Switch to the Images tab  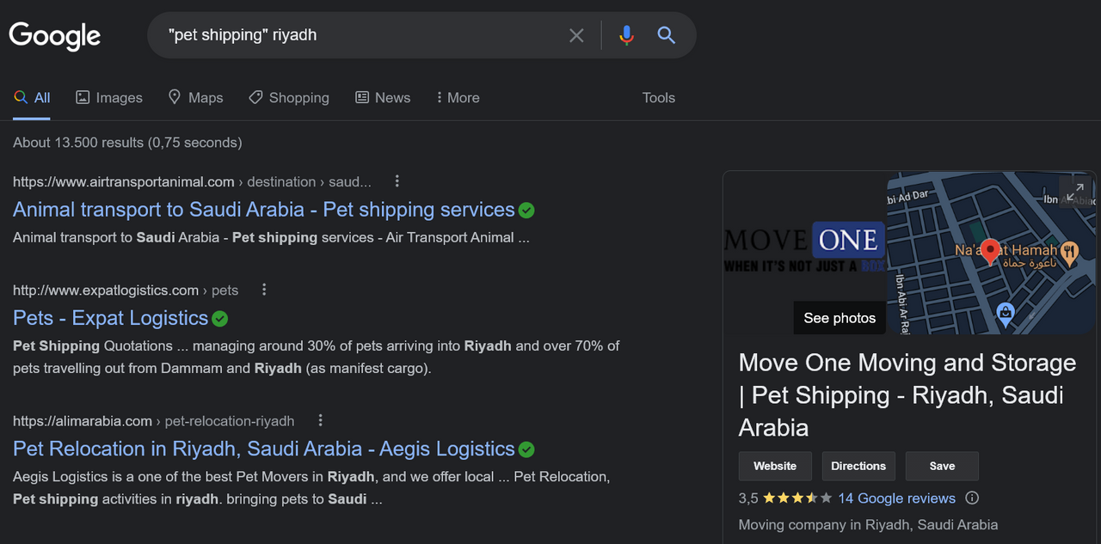(x=109, y=98)
